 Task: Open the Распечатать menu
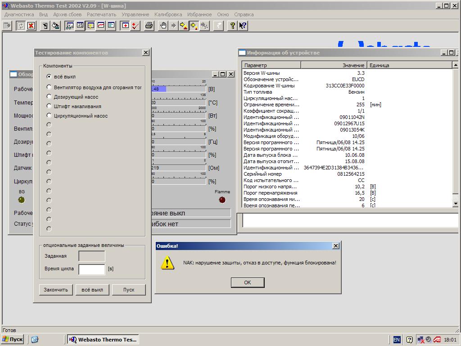coord(101,14)
